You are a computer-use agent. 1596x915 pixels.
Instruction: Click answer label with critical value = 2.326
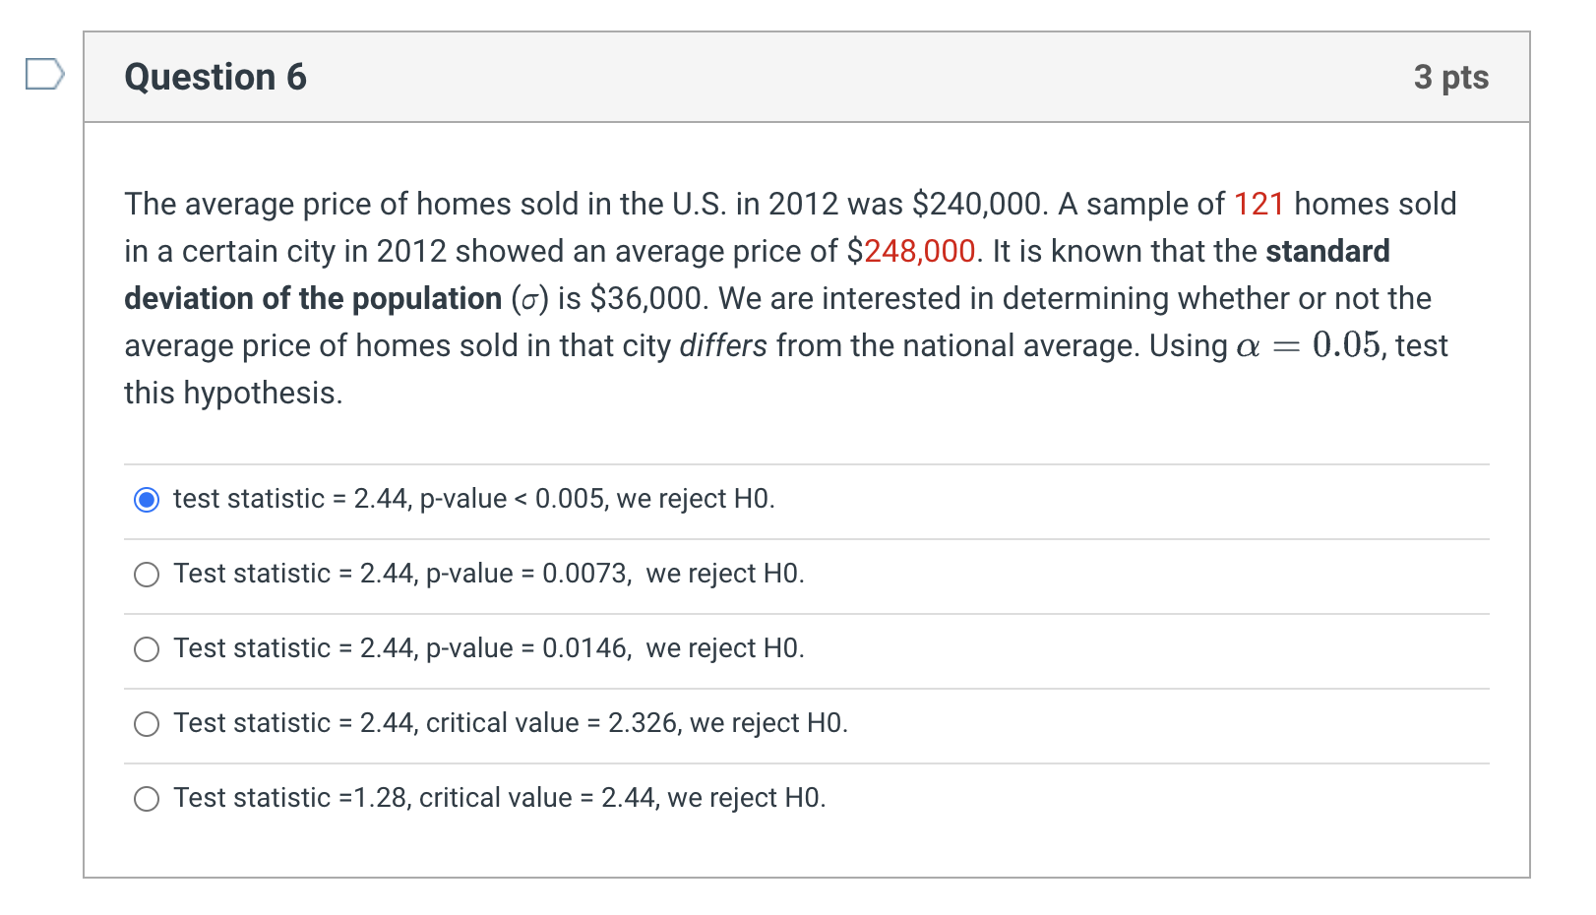(x=511, y=723)
